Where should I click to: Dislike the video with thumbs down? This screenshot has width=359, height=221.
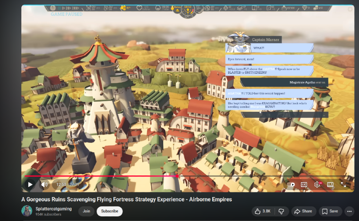(x=281, y=211)
